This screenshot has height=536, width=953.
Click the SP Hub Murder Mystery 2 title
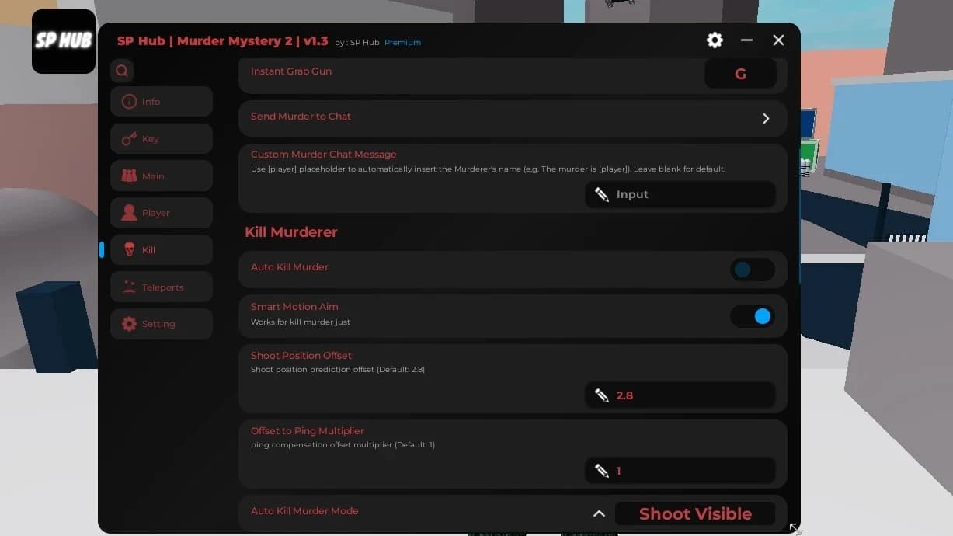click(223, 41)
